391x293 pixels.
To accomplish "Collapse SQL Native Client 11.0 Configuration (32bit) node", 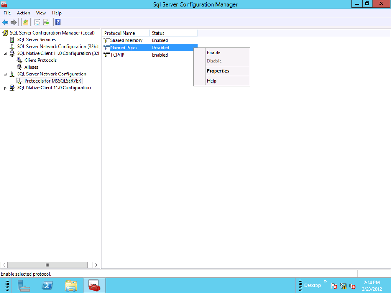I will pos(5,54).
